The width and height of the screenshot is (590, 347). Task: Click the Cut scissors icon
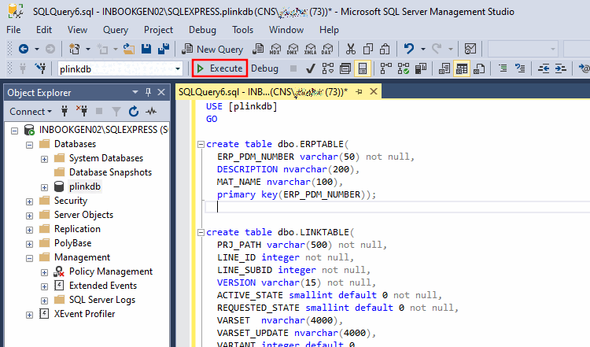[351, 49]
